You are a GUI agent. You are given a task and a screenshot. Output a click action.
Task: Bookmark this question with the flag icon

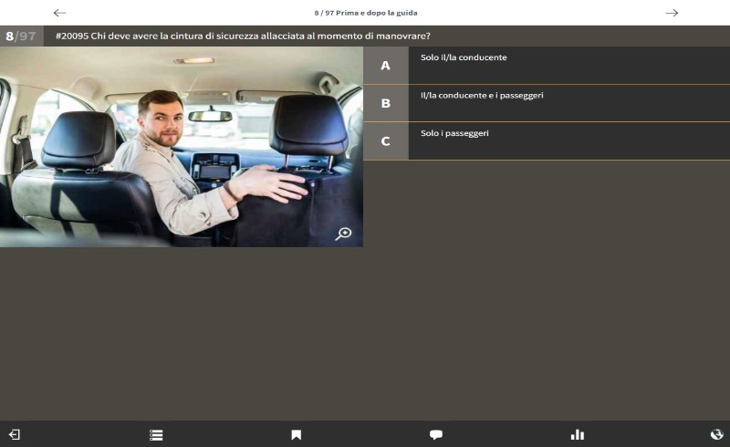tap(297, 435)
